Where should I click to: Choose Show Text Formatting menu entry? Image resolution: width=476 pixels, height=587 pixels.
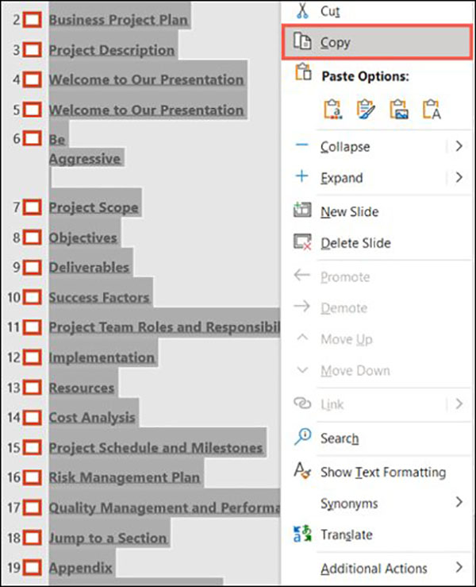tap(382, 472)
